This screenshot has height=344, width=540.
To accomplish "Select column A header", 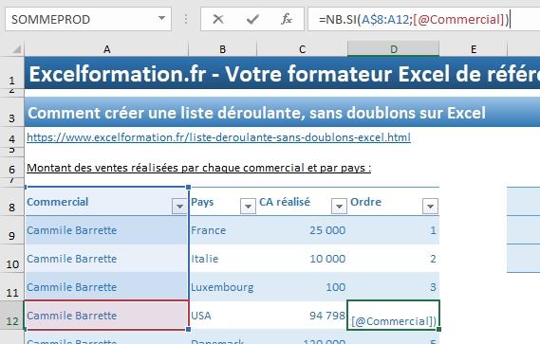I will pos(106,49).
